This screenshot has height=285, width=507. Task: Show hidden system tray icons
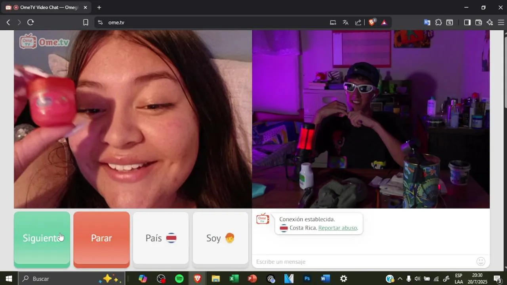click(x=400, y=279)
